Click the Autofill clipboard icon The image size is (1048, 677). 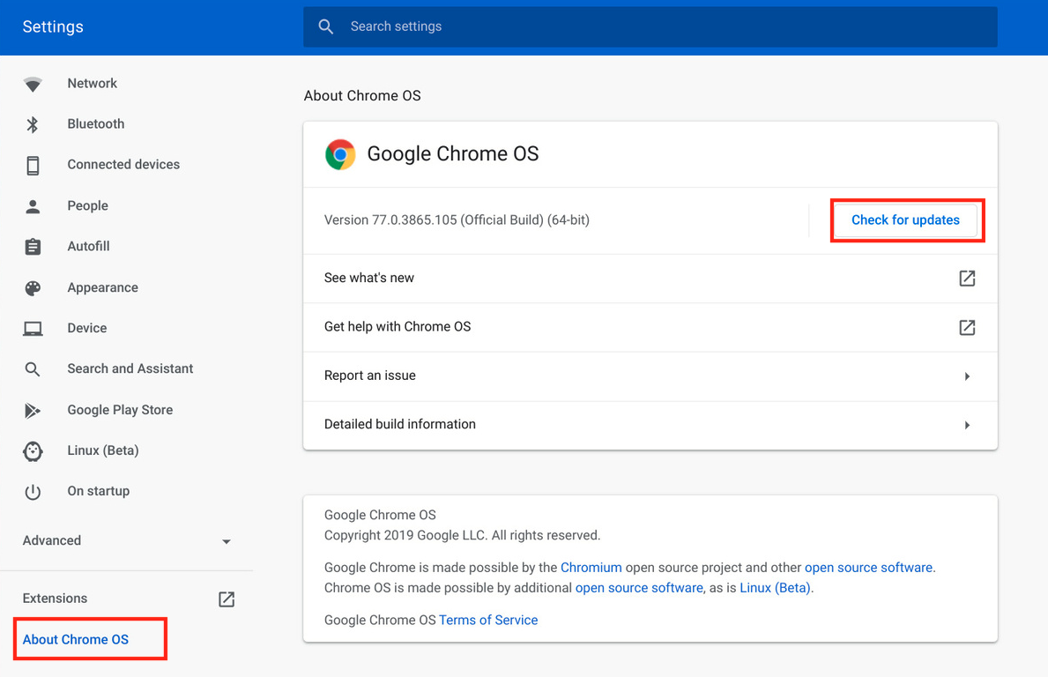pyautogui.click(x=33, y=247)
